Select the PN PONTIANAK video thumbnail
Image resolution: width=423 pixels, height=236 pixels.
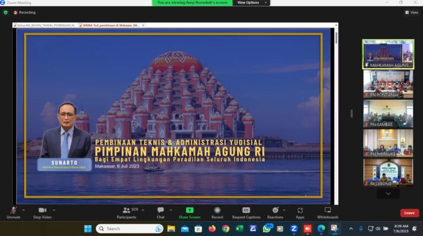tap(388, 84)
